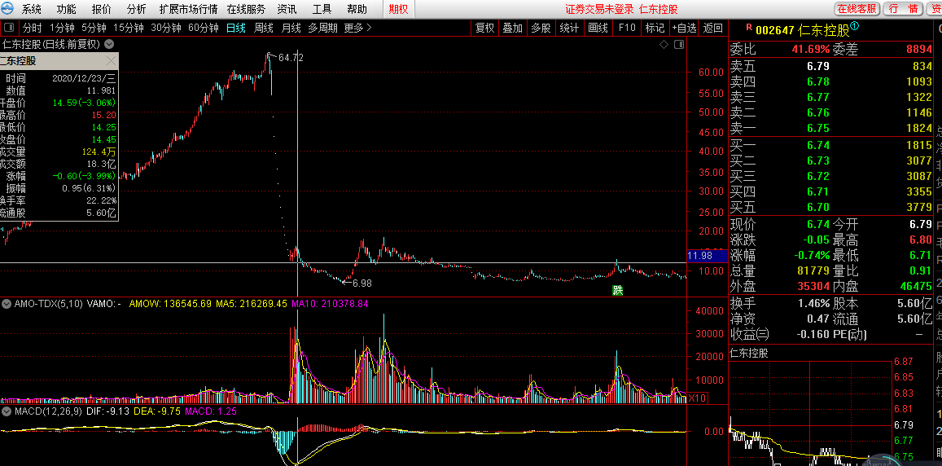Screen dimensions: 942x466
Task: Toggle 复权 price adjustment
Action: (x=484, y=28)
